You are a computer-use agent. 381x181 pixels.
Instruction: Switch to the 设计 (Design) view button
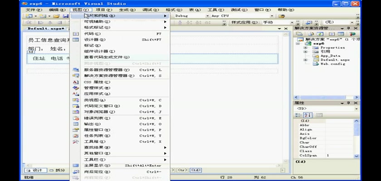tap(35, 170)
